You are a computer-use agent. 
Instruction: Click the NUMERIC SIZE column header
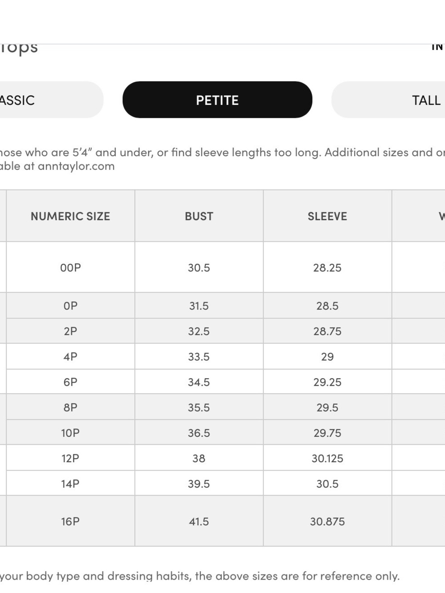click(x=70, y=216)
